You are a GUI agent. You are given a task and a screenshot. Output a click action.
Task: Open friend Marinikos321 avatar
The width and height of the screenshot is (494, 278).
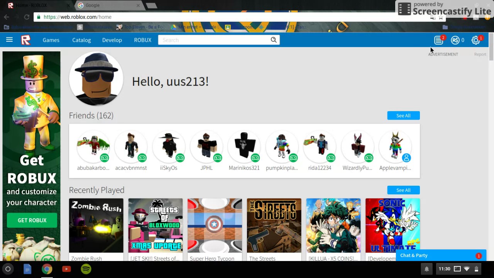244,147
